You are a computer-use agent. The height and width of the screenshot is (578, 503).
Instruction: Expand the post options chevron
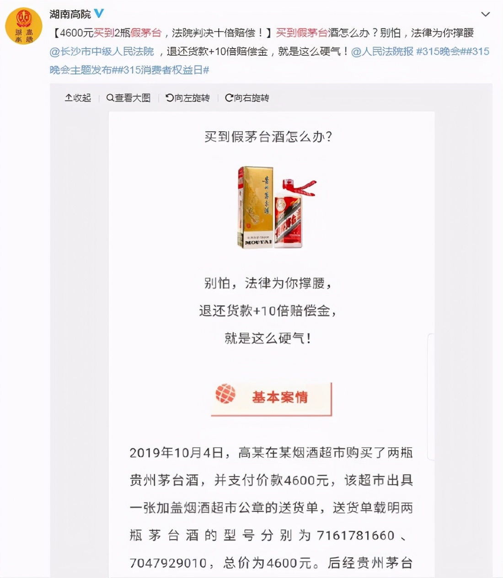(486, 14)
